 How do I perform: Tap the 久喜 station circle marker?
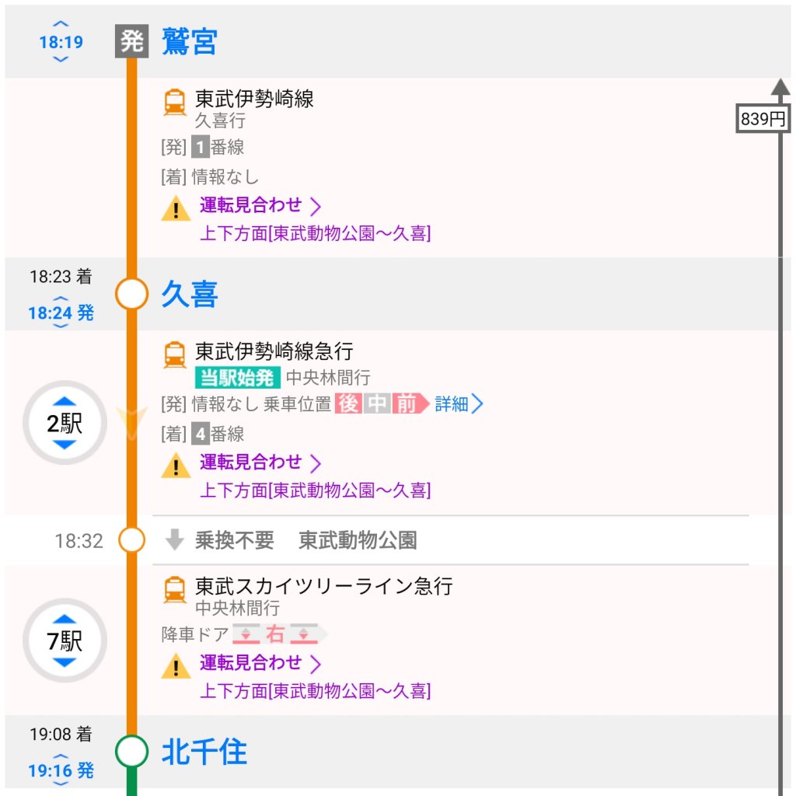tap(131, 294)
